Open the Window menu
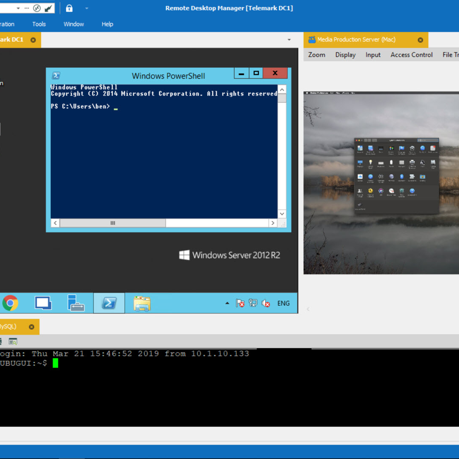This screenshot has width=459, height=459. point(74,24)
